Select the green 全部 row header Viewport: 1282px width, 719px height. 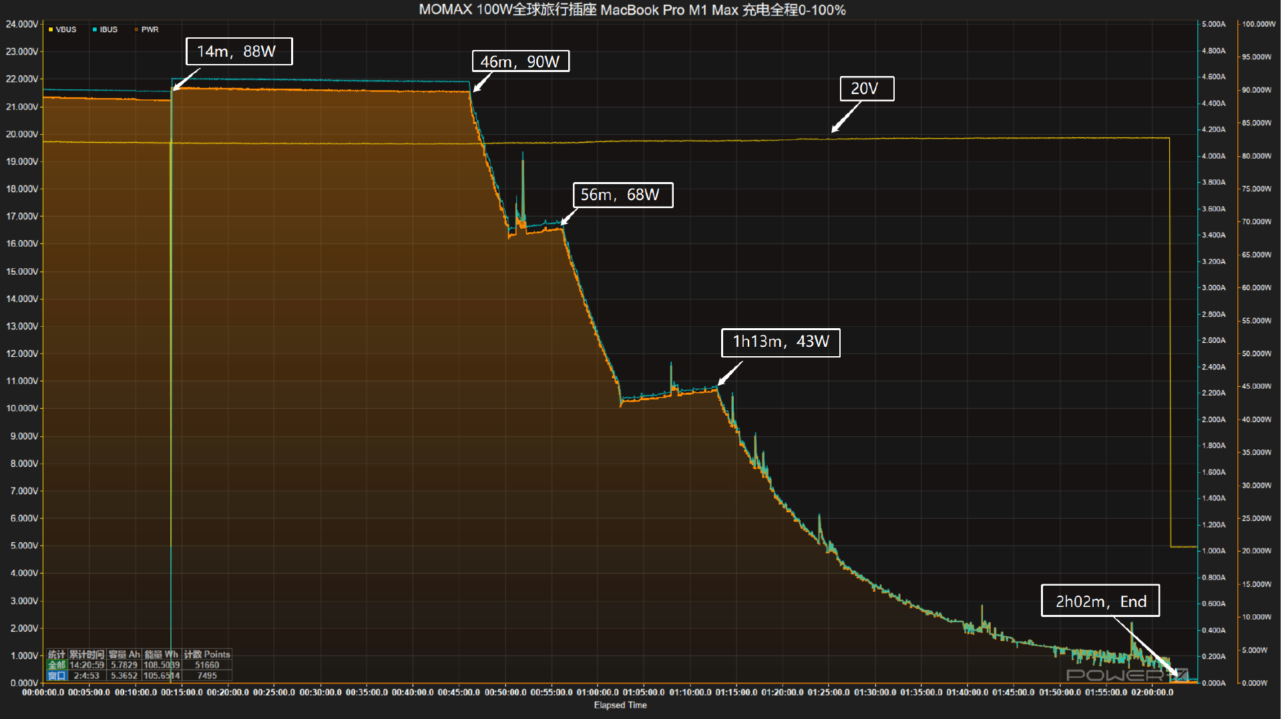coord(57,665)
